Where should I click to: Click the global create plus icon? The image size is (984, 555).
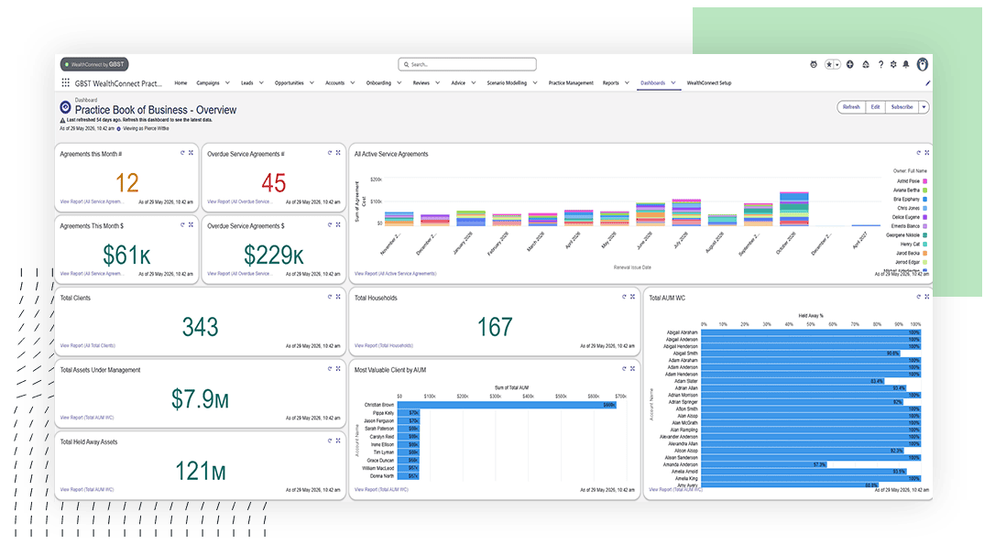point(849,65)
